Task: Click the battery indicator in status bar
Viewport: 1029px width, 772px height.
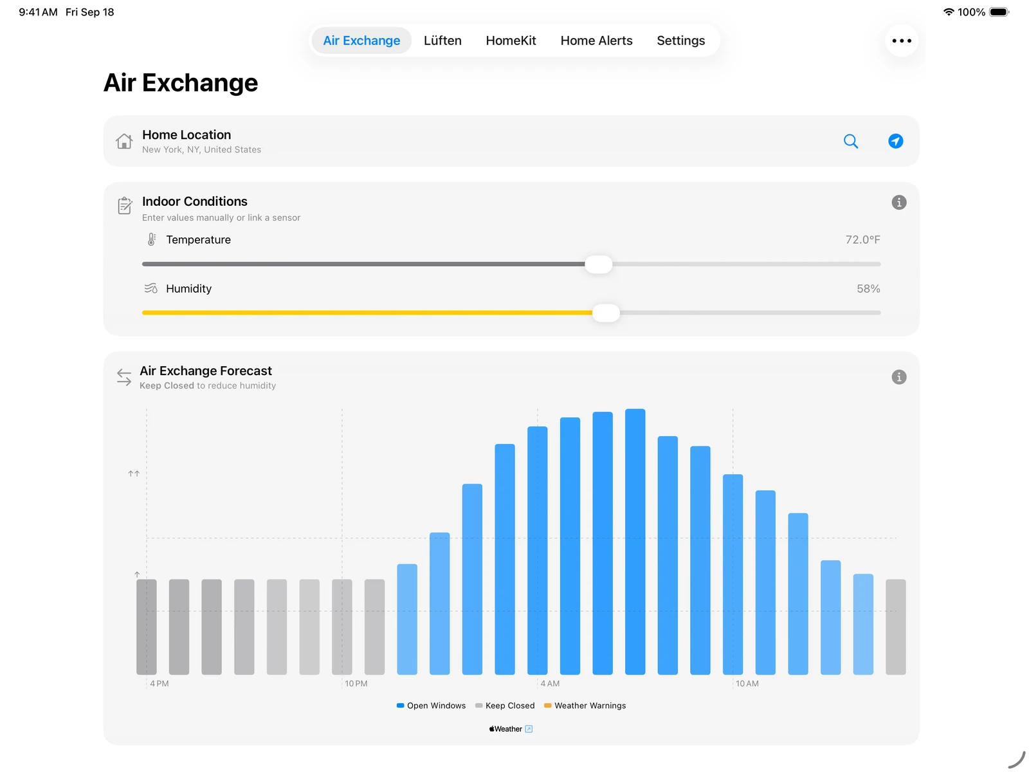Action: [x=999, y=12]
